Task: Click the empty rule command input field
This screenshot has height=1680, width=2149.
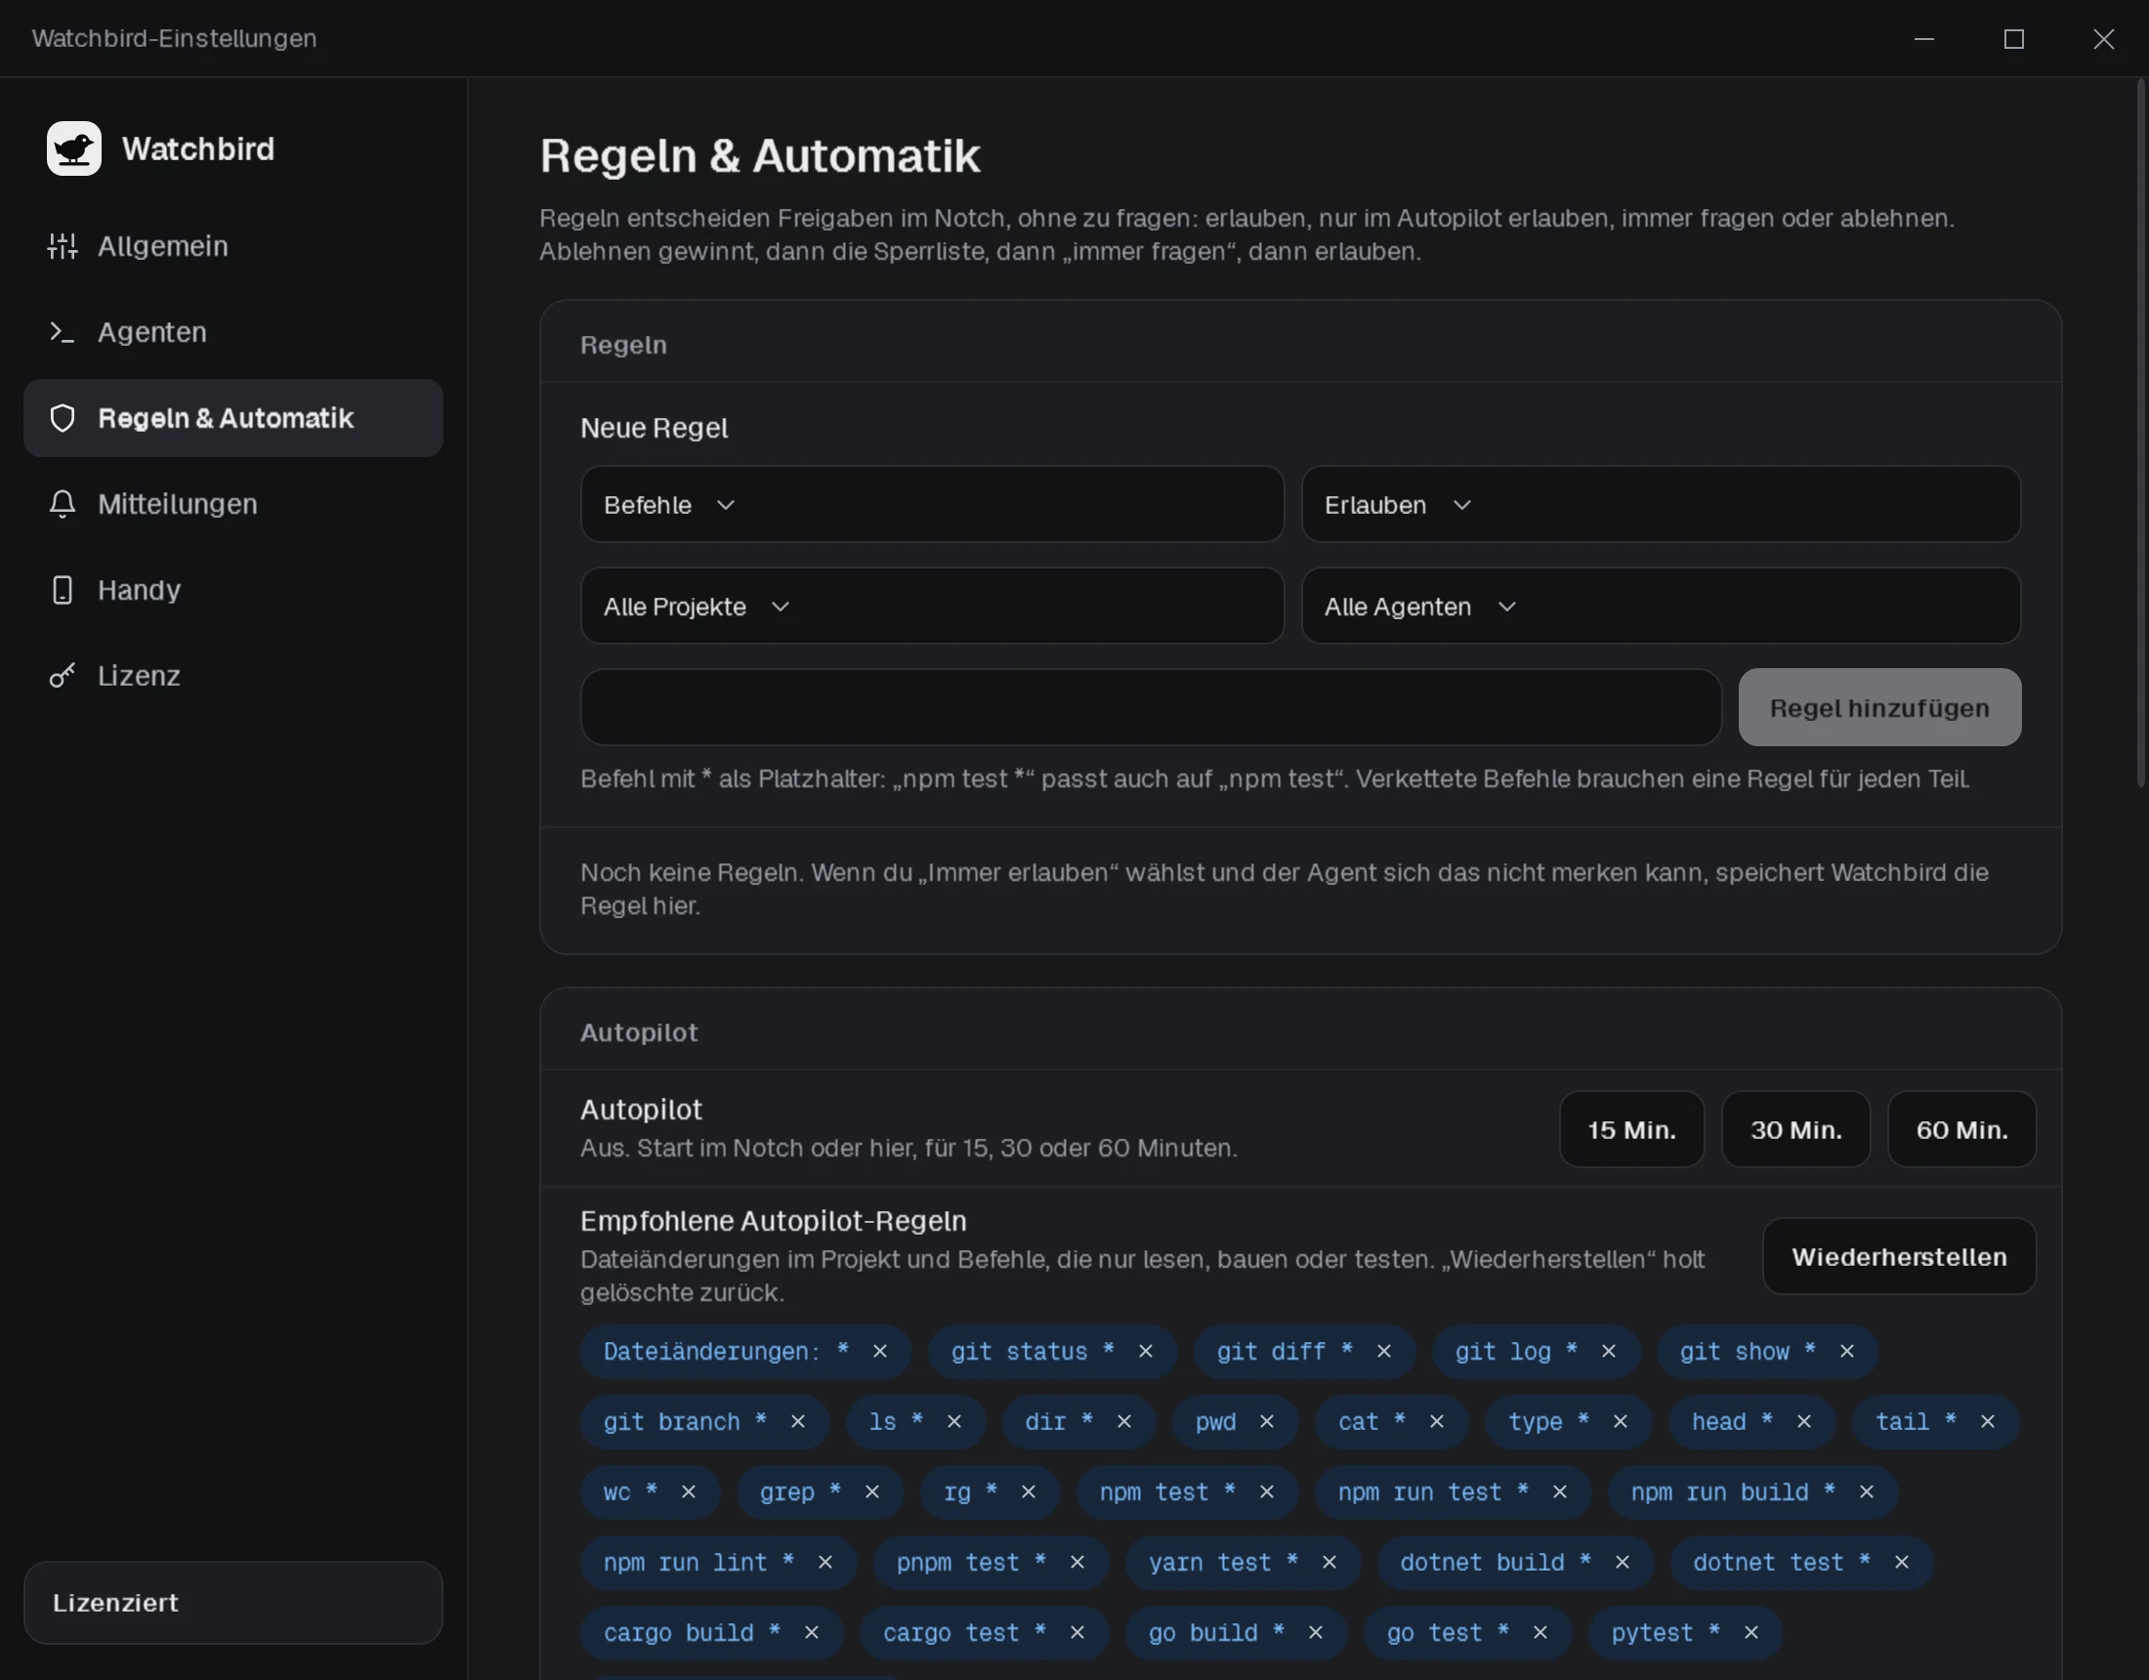Action: [1151, 707]
